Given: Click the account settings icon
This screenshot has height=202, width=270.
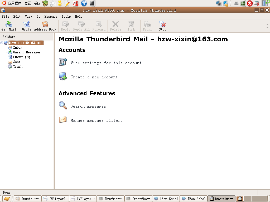Looking at the screenshot, I should 63,62.
